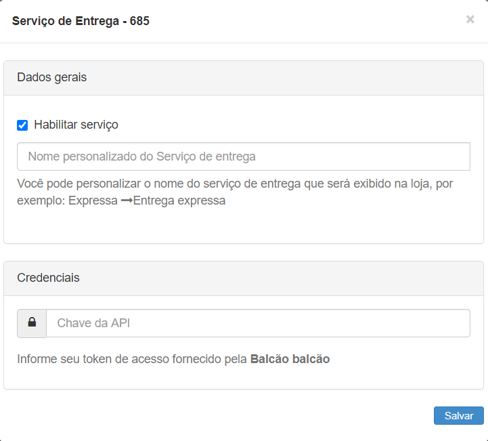
Task: Click the word Credenciais
Action: 48,278
